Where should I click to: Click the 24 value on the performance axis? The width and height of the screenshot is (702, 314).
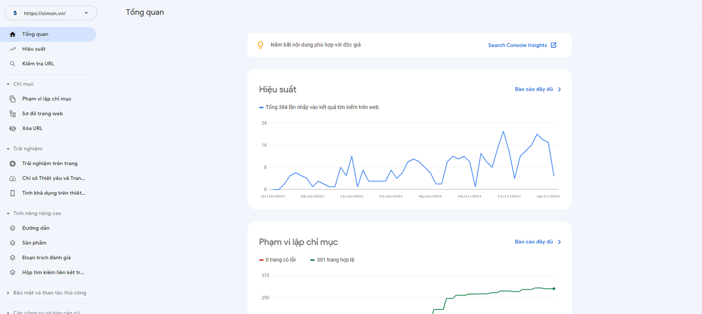coord(264,123)
